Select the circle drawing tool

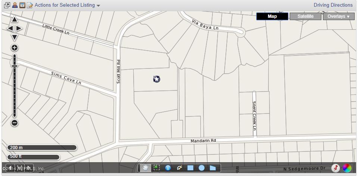(x=201, y=168)
